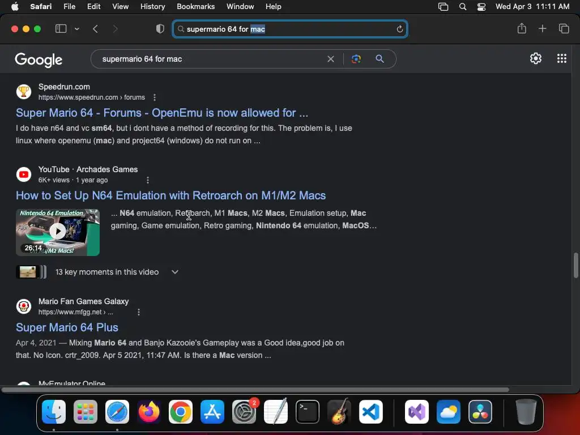Open the Bookmarks menu
Viewport: 580px width, 435px height.
195,7
